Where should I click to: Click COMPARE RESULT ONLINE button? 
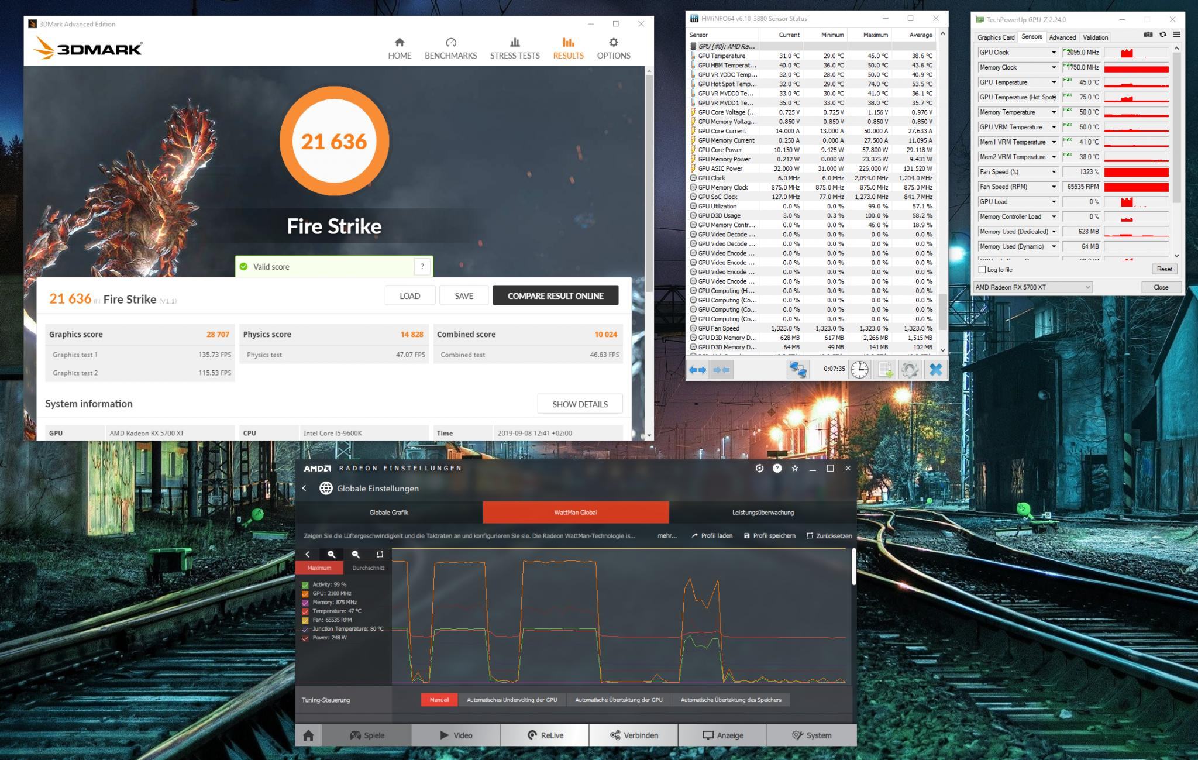point(555,296)
